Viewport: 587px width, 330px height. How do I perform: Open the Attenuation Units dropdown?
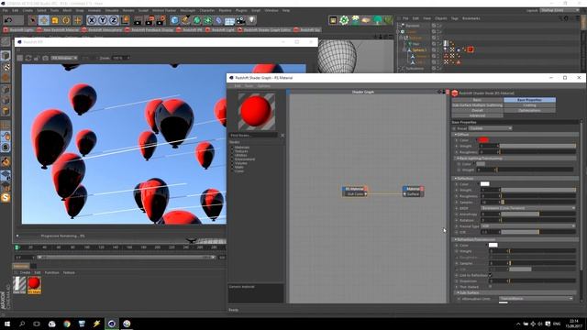point(536,299)
